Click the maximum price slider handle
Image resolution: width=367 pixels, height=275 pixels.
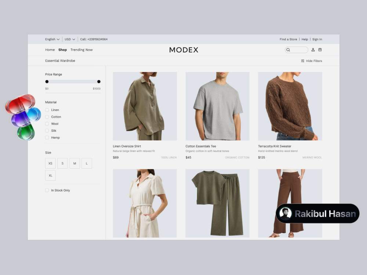pyautogui.click(x=99, y=82)
